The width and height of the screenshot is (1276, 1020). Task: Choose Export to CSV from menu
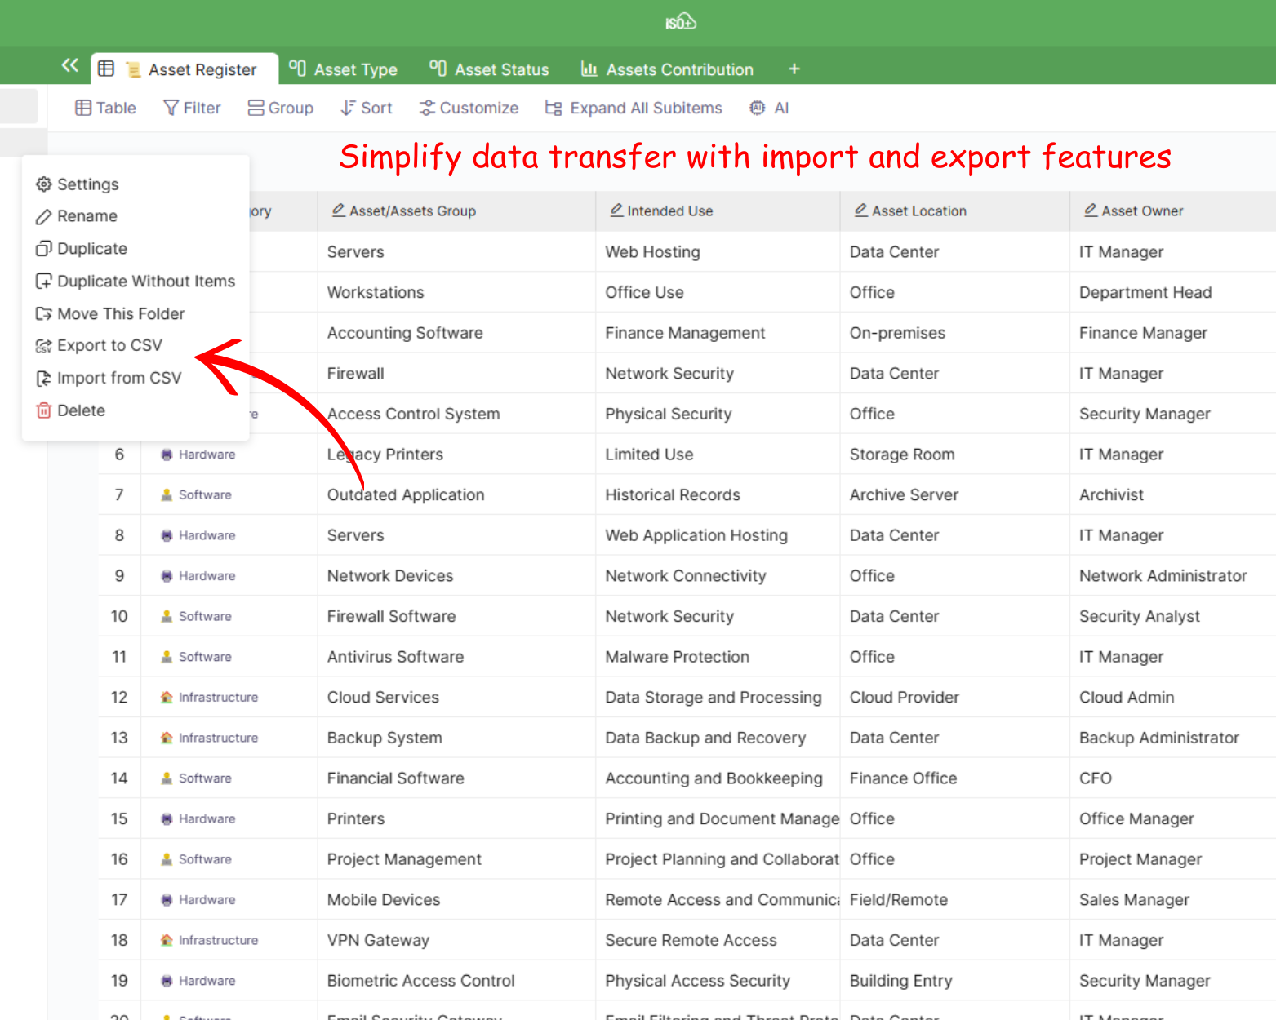coord(109,345)
